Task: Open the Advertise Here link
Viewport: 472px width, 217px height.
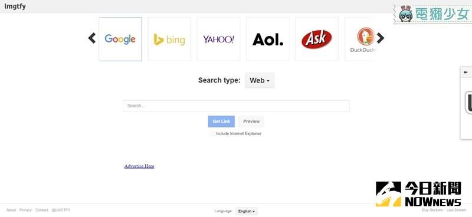Action: pos(139,166)
